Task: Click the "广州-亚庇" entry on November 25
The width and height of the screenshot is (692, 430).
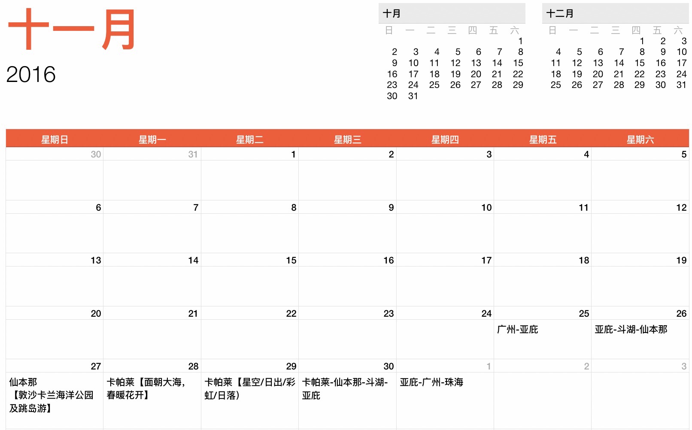Action: tap(517, 330)
